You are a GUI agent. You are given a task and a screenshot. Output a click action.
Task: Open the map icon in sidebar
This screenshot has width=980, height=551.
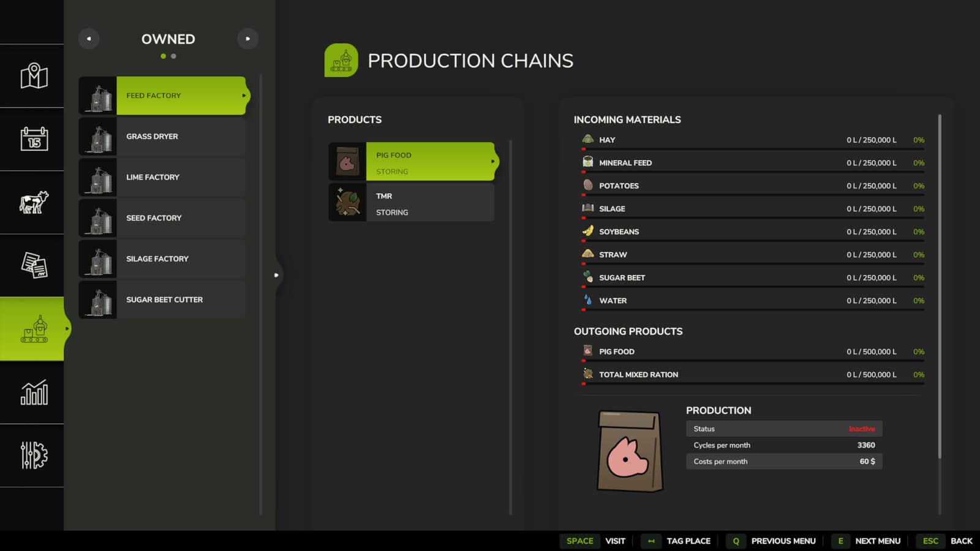[34, 76]
